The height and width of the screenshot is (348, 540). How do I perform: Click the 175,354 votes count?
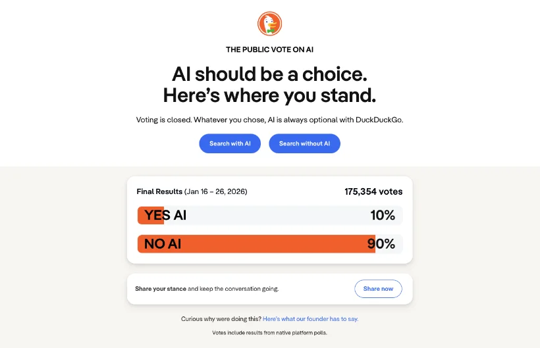point(373,192)
